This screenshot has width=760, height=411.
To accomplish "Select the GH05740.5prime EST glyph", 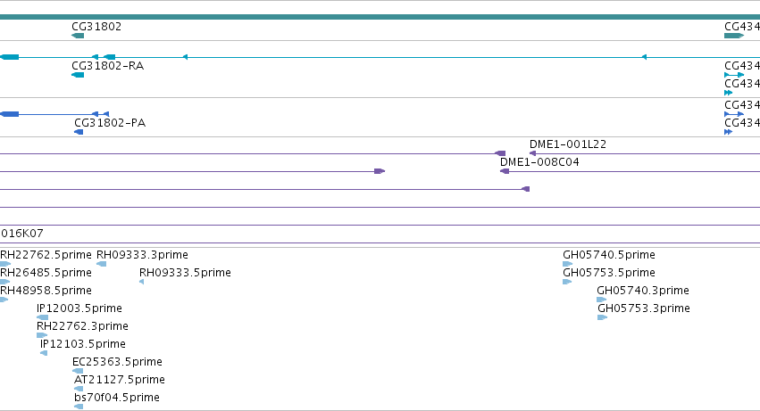I will [x=568, y=264].
